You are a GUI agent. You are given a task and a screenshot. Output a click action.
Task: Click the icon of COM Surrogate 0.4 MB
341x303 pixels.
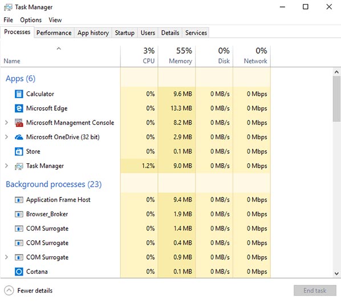[x=19, y=243]
